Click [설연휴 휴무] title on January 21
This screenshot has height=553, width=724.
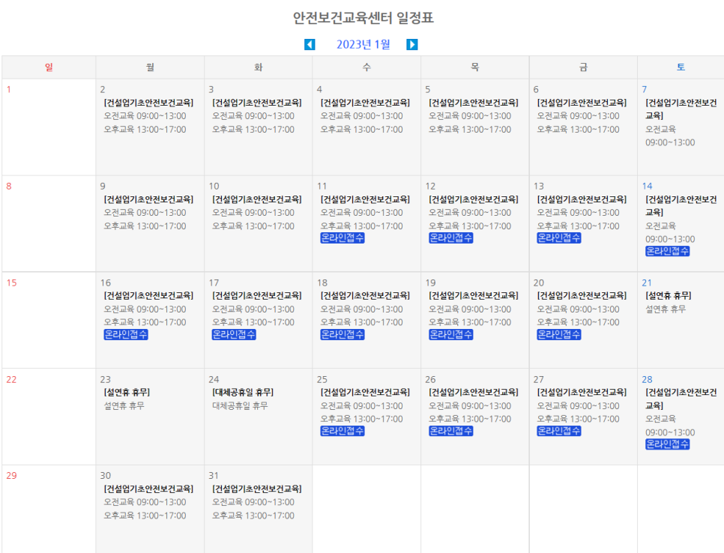[x=668, y=295]
